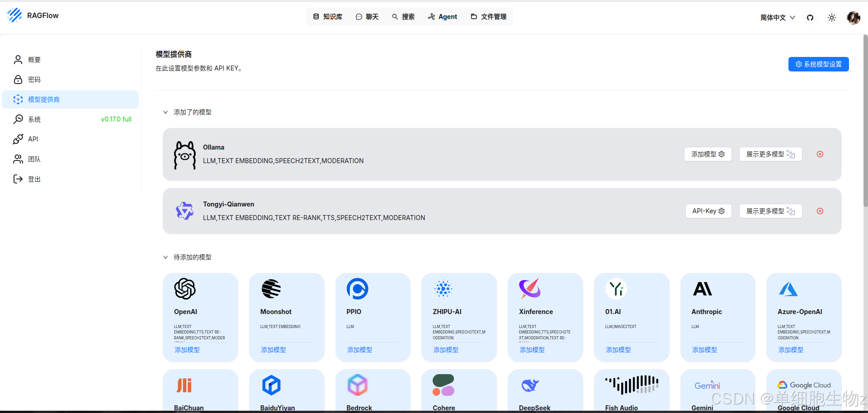This screenshot has height=413, width=868.
Task: Click API-Key button for Tongyi-Qianwen
Action: (x=708, y=211)
